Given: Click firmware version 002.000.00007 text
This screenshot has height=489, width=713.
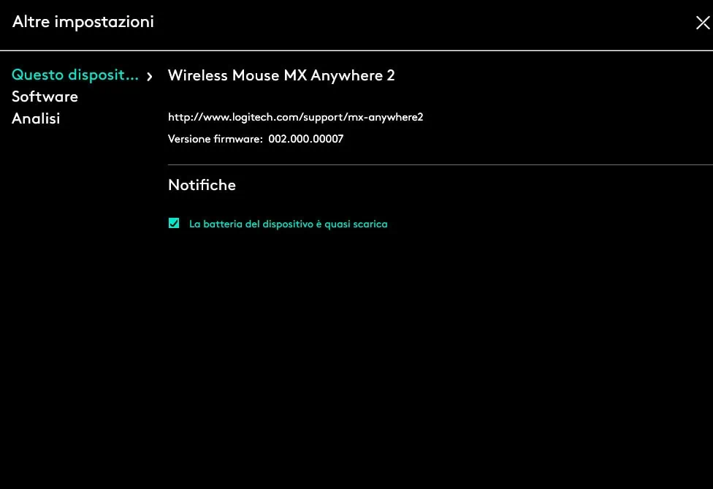Looking at the screenshot, I should 305,139.
